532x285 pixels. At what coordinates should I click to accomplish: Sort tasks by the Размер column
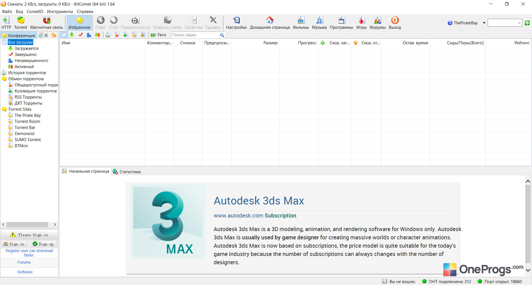coord(255,43)
